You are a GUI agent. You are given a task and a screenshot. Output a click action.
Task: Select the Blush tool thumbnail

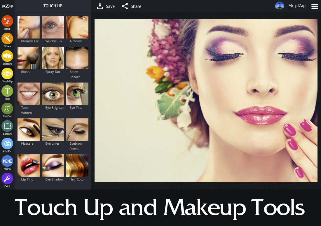click(29, 58)
